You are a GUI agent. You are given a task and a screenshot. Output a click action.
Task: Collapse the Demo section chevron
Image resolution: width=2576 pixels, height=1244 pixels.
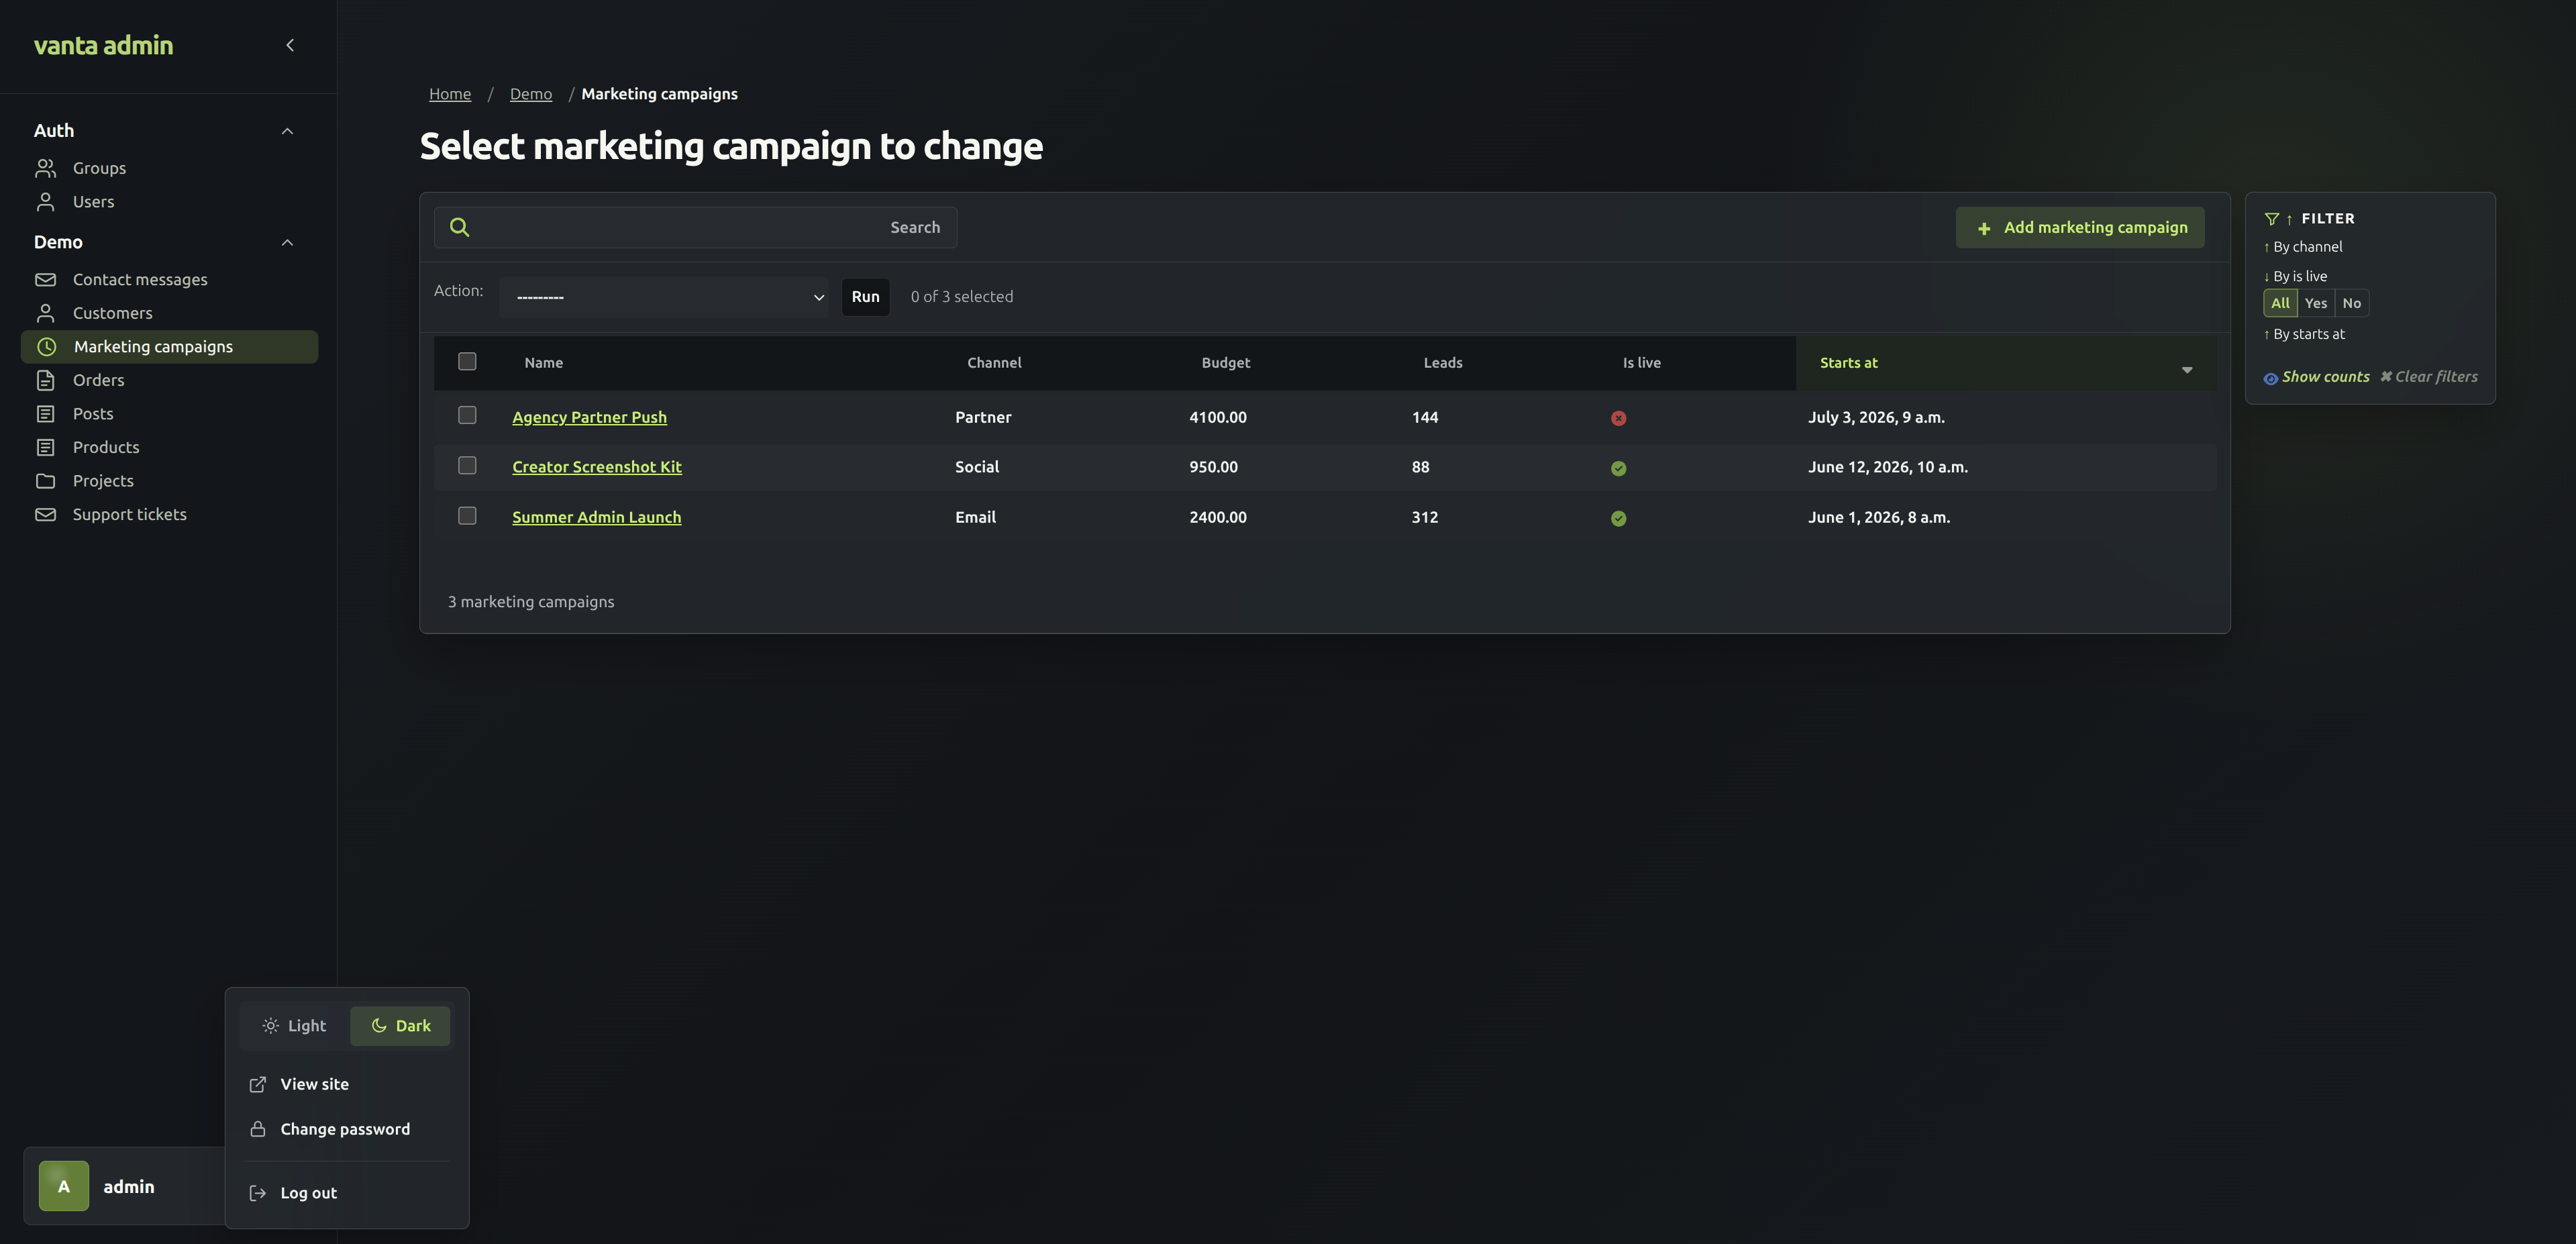[287, 242]
